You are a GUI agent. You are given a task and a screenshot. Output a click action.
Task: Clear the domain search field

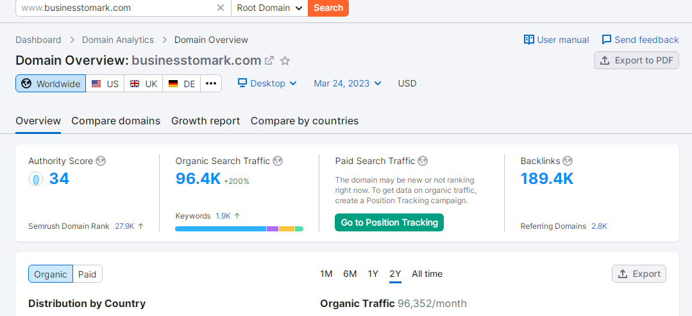[221, 8]
